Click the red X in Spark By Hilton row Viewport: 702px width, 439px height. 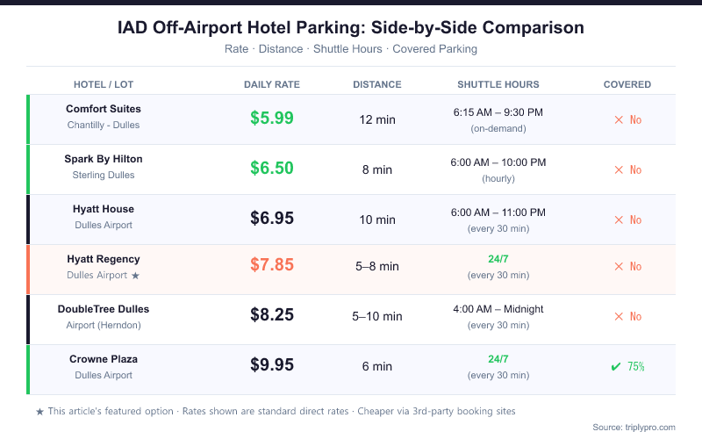click(619, 169)
